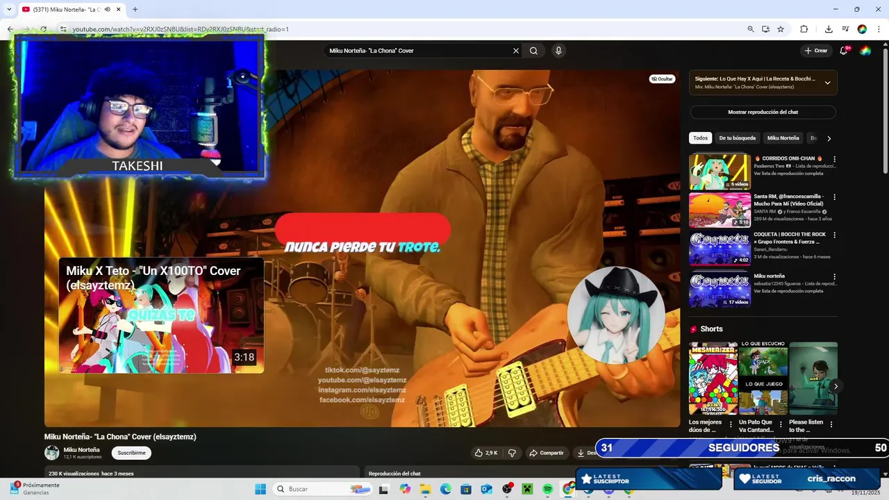Open options for Los mejores dúos short
The width and height of the screenshot is (889, 500).
pyautogui.click(x=731, y=424)
